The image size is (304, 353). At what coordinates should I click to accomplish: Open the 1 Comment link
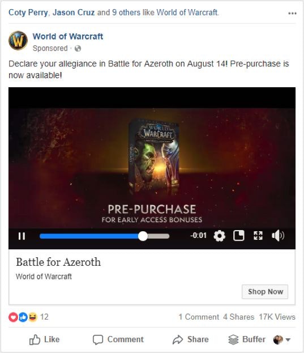(199, 317)
